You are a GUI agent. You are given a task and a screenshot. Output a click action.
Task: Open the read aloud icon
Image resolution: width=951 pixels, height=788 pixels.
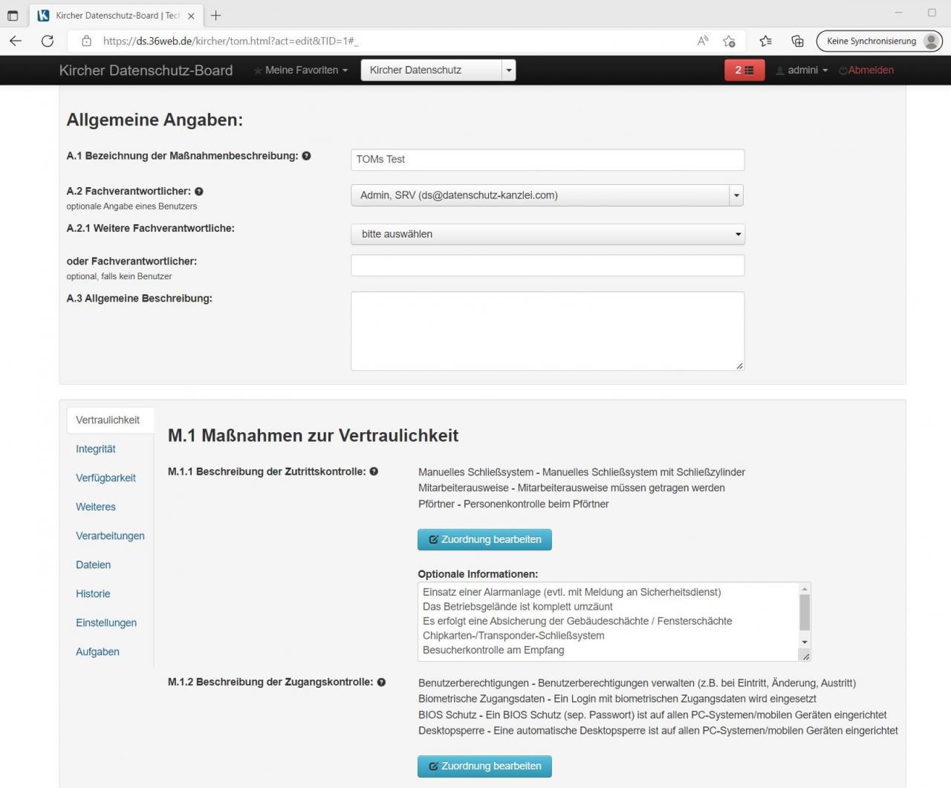(x=702, y=41)
